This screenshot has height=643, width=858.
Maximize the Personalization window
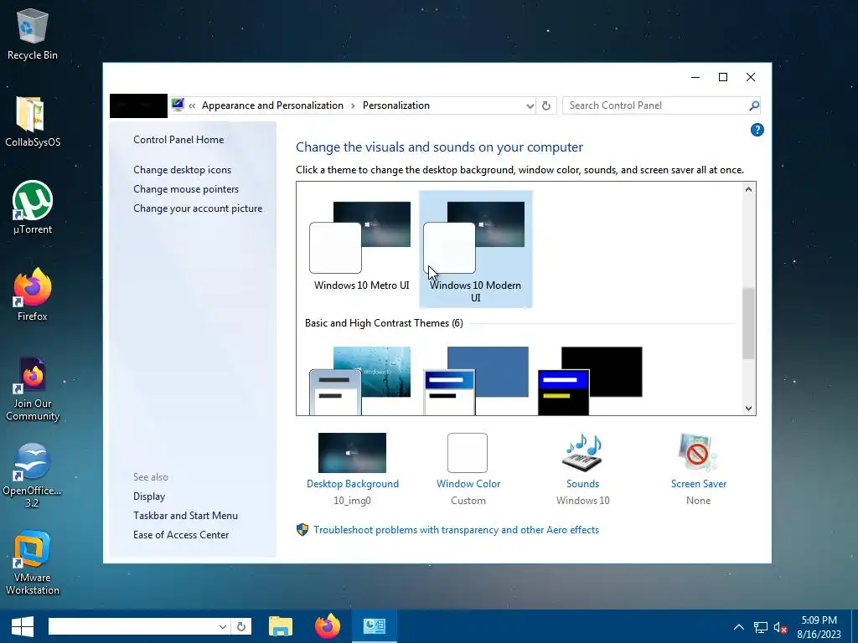pyautogui.click(x=723, y=77)
